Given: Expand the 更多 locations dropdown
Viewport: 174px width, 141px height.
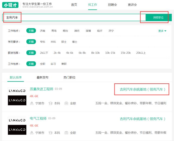Looking at the screenshot, I should [162, 31].
